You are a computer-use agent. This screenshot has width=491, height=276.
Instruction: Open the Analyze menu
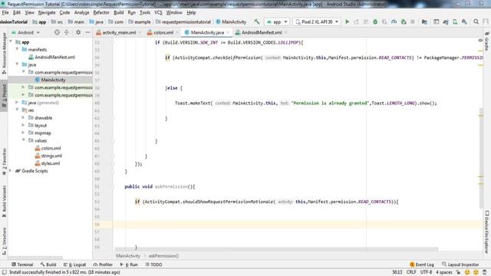click(82, 12)
